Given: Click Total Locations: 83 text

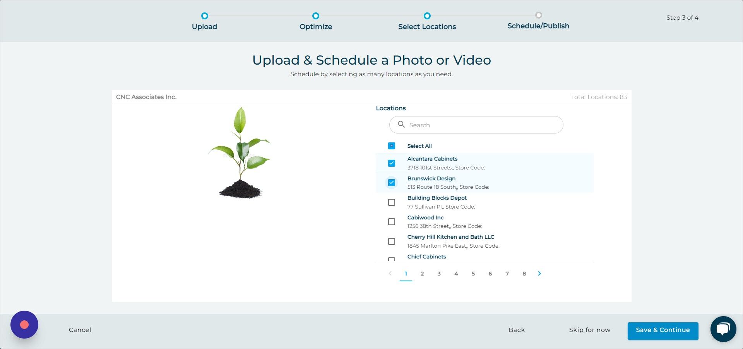Looking at the screenshot, I should (599, 97).
